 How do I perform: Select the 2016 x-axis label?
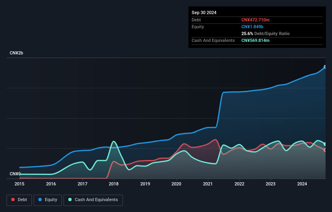(51, 184)
